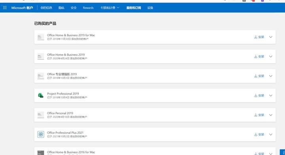Expand Office Home & Business 2019 row chevron

point(271,56)
